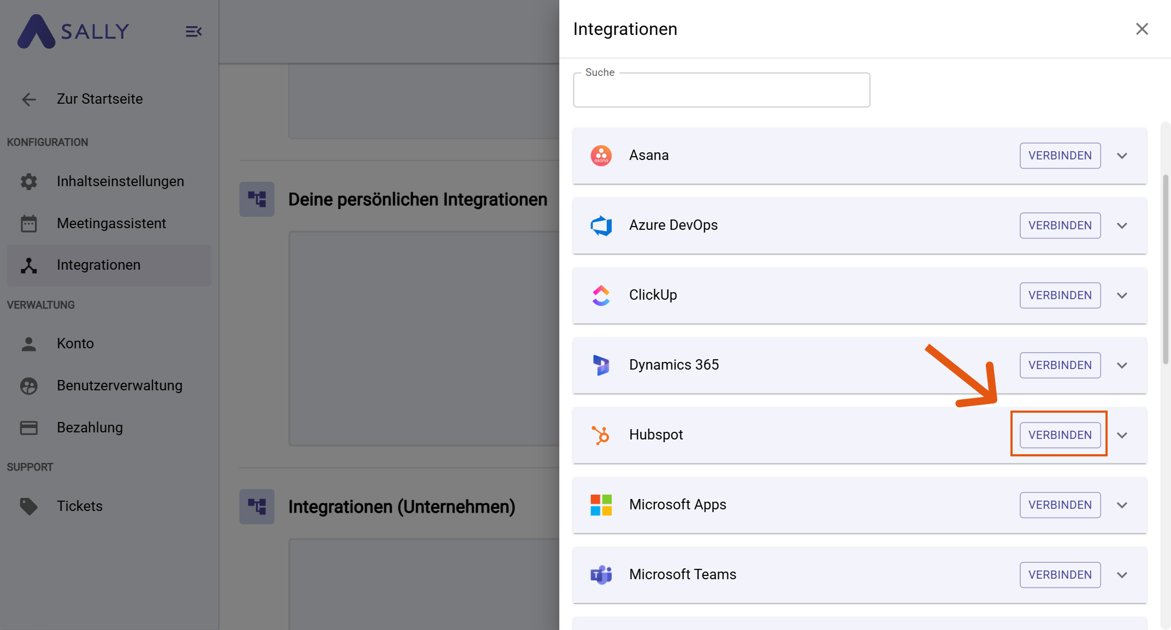Image resolution: width=1171 pixels, height=630 pixels.
Task: Connect Asana with Verbinden button
Action: coord(1060,156)
